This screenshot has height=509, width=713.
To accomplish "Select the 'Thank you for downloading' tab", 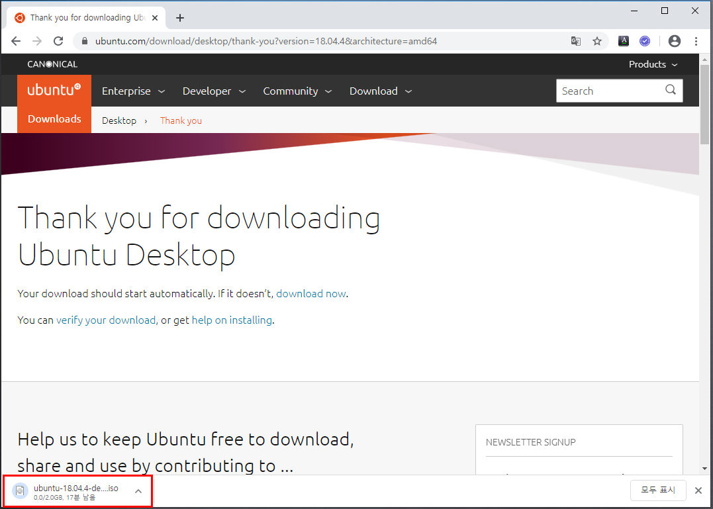I will click(x=87, y=18).
